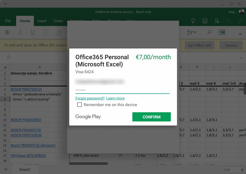This screenshot has width=246, height=174.
Task: Expand the formula bar chevron
Action: tap(241, 58)
